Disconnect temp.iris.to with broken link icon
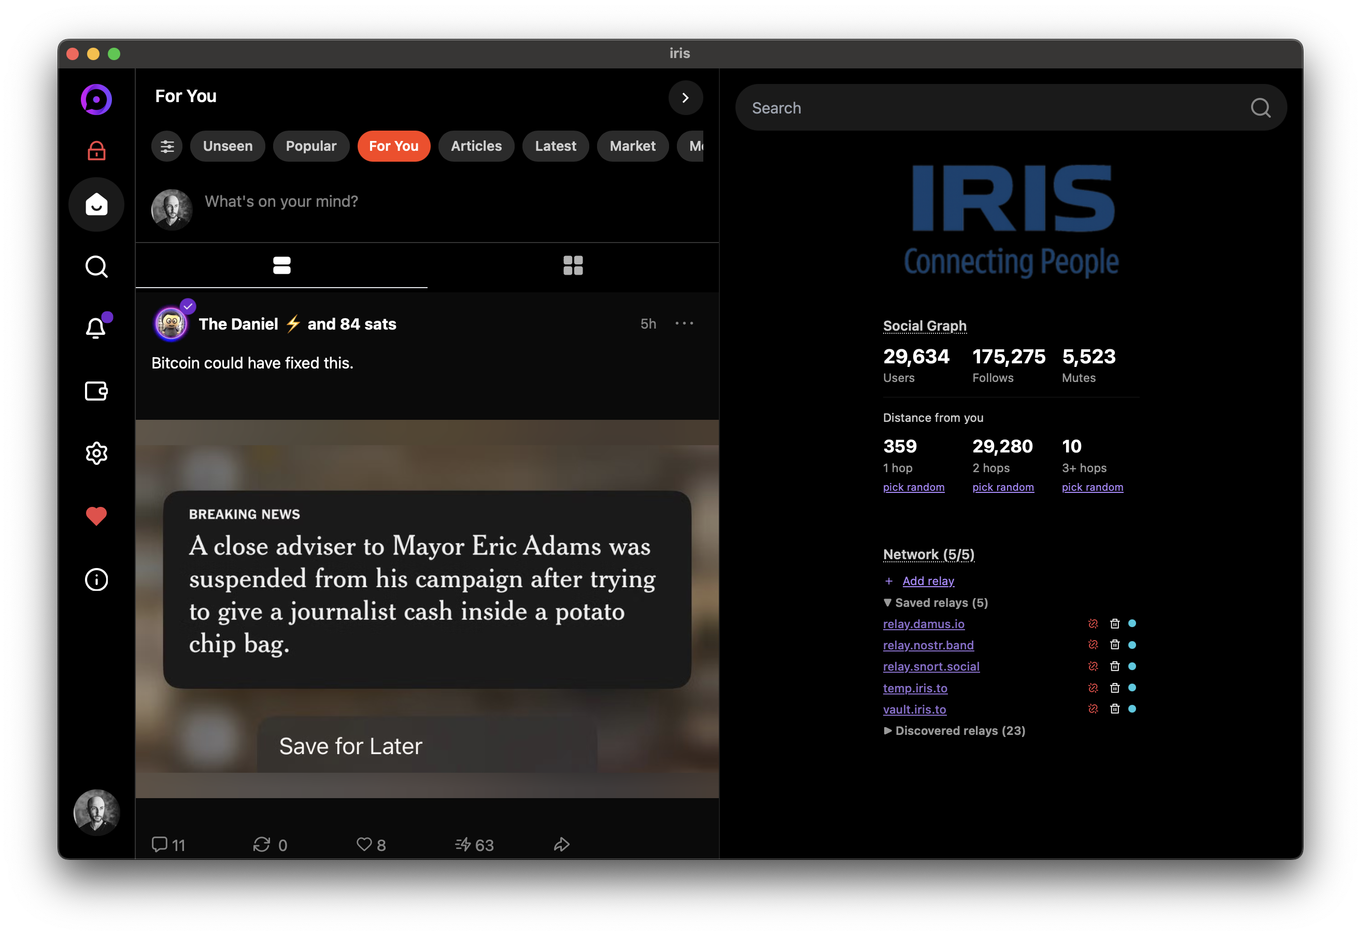 pos(1093,687)
